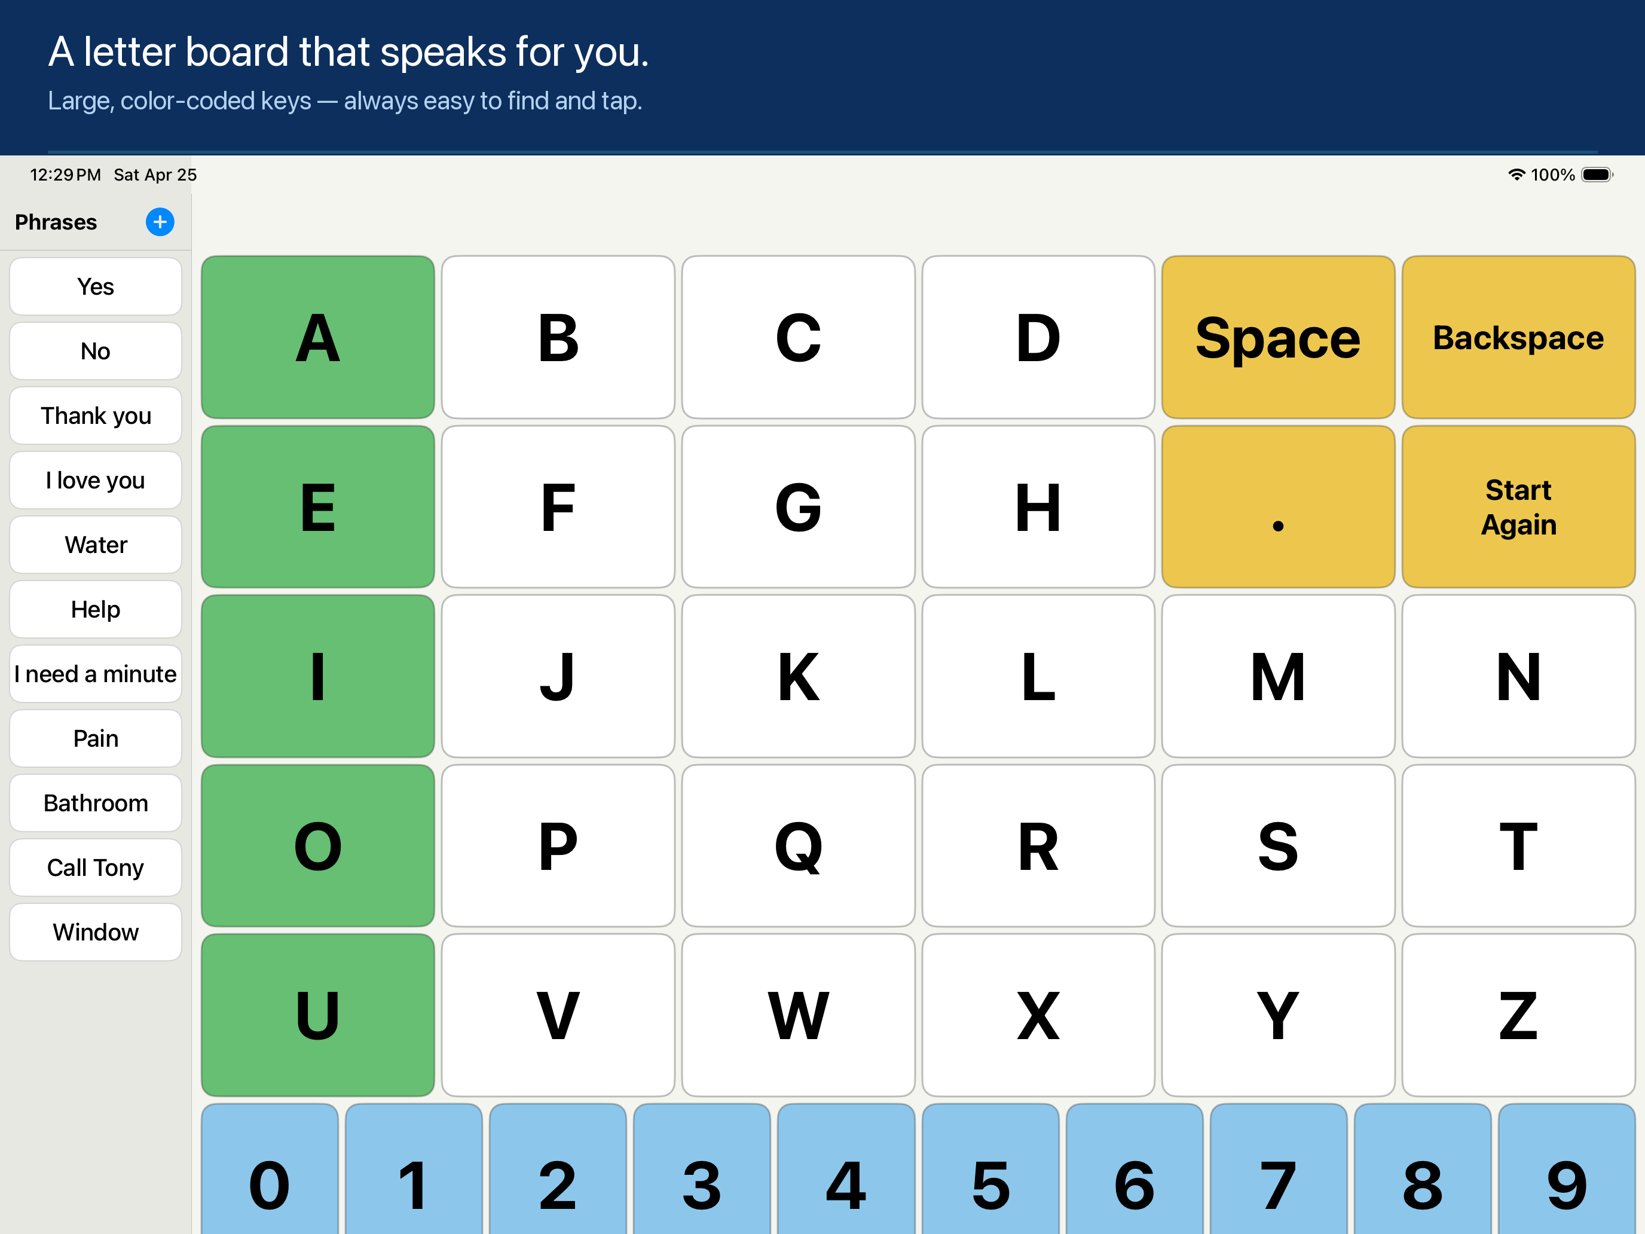Tap the Bathroom phrase button
The image size is (1645, 1234).
[95, 802]
